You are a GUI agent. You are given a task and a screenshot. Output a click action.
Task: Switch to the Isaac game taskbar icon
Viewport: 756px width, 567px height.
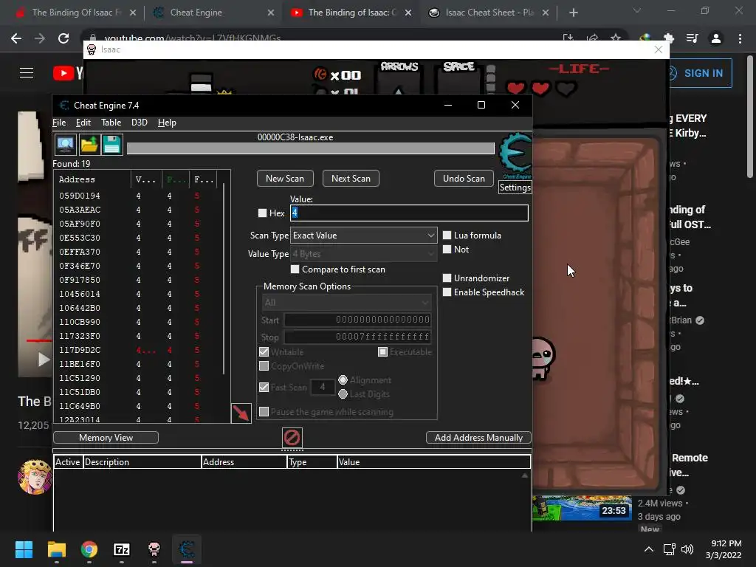point(154,549)
